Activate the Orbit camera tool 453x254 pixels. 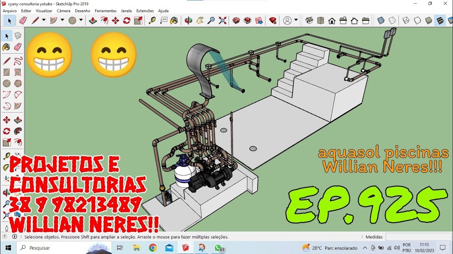tap(188, 20)
